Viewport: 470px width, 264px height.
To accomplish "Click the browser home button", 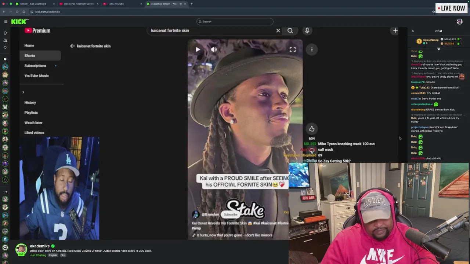I will [24, 12].
